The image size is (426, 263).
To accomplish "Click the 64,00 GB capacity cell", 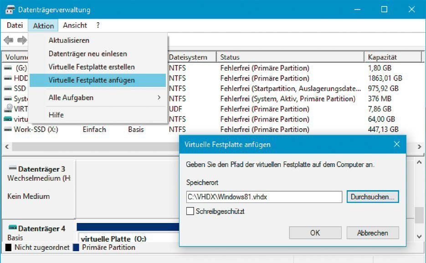I will (x=381, y=119).
